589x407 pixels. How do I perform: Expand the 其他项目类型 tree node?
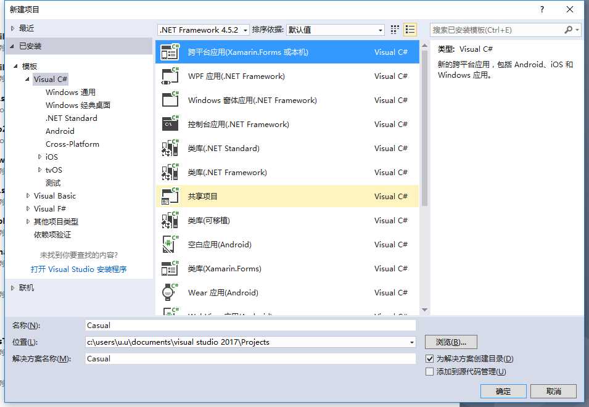click(28, 221)
